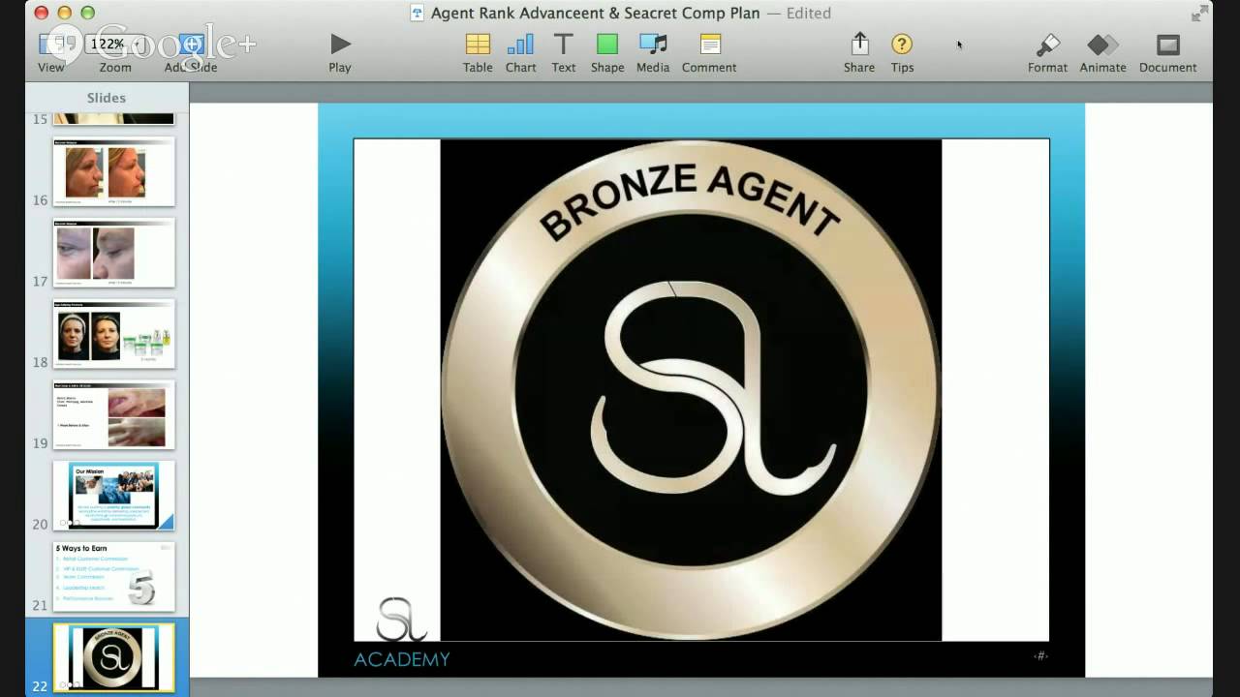This screenshot has width=1240, height=697.
Task: Select slide 22 Bronze Agent thumbnail
Action: (113, 657)
